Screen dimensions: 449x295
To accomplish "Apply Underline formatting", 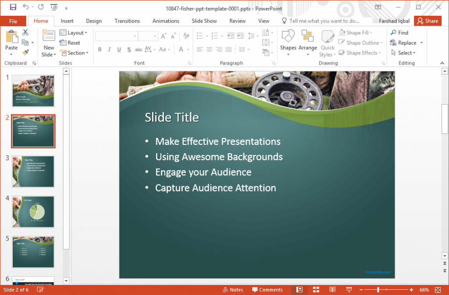I will coord(118,50).
